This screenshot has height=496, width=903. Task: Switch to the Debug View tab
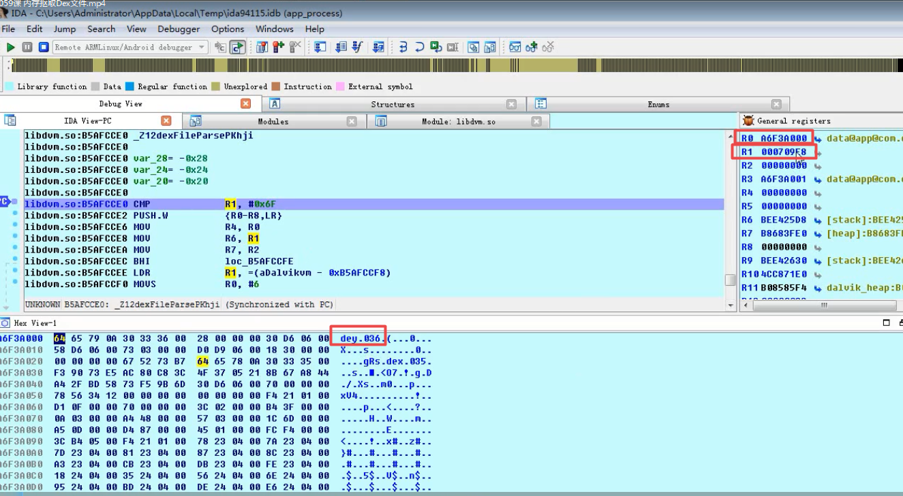click(121, 103)
